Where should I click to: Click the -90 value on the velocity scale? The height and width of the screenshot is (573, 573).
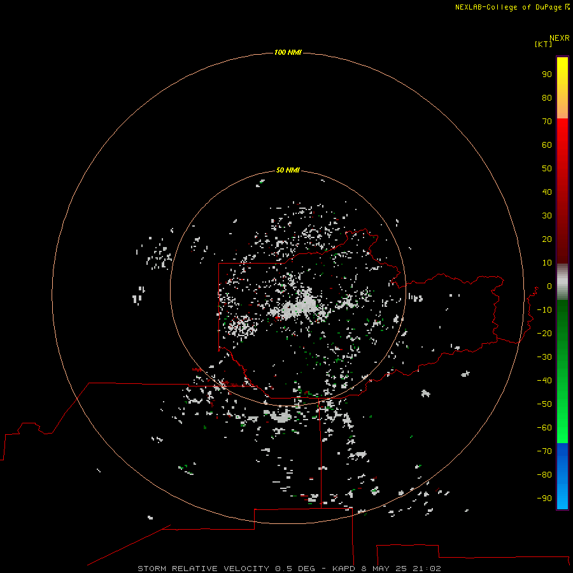pyautogui.click(x=544, y=499)
